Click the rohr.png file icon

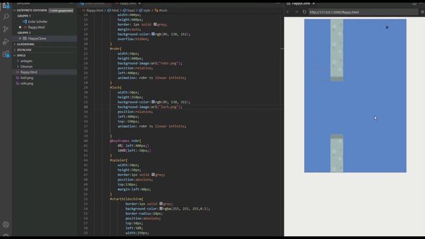(x=18, y=84)
